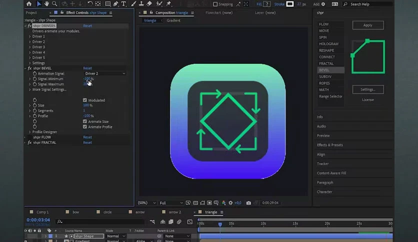
Task: Click the Stroke color swatch
Action: pos(290,4)
